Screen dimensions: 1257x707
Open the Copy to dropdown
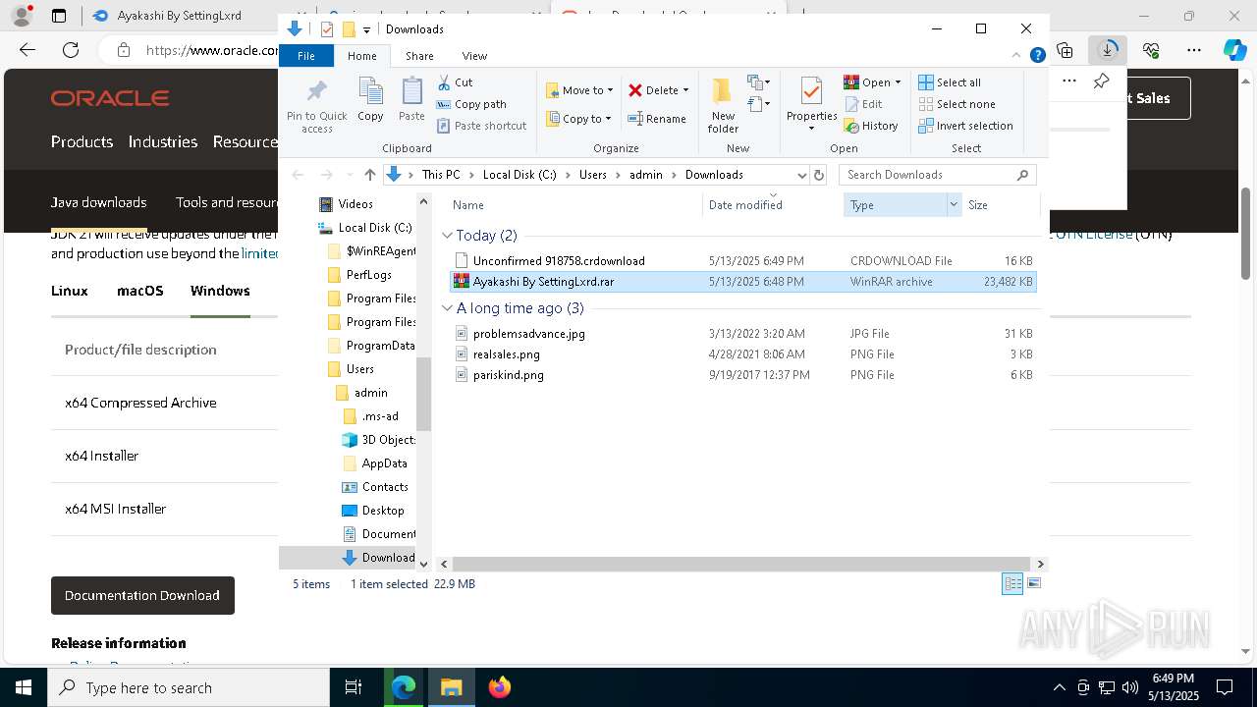coord(579,119)
